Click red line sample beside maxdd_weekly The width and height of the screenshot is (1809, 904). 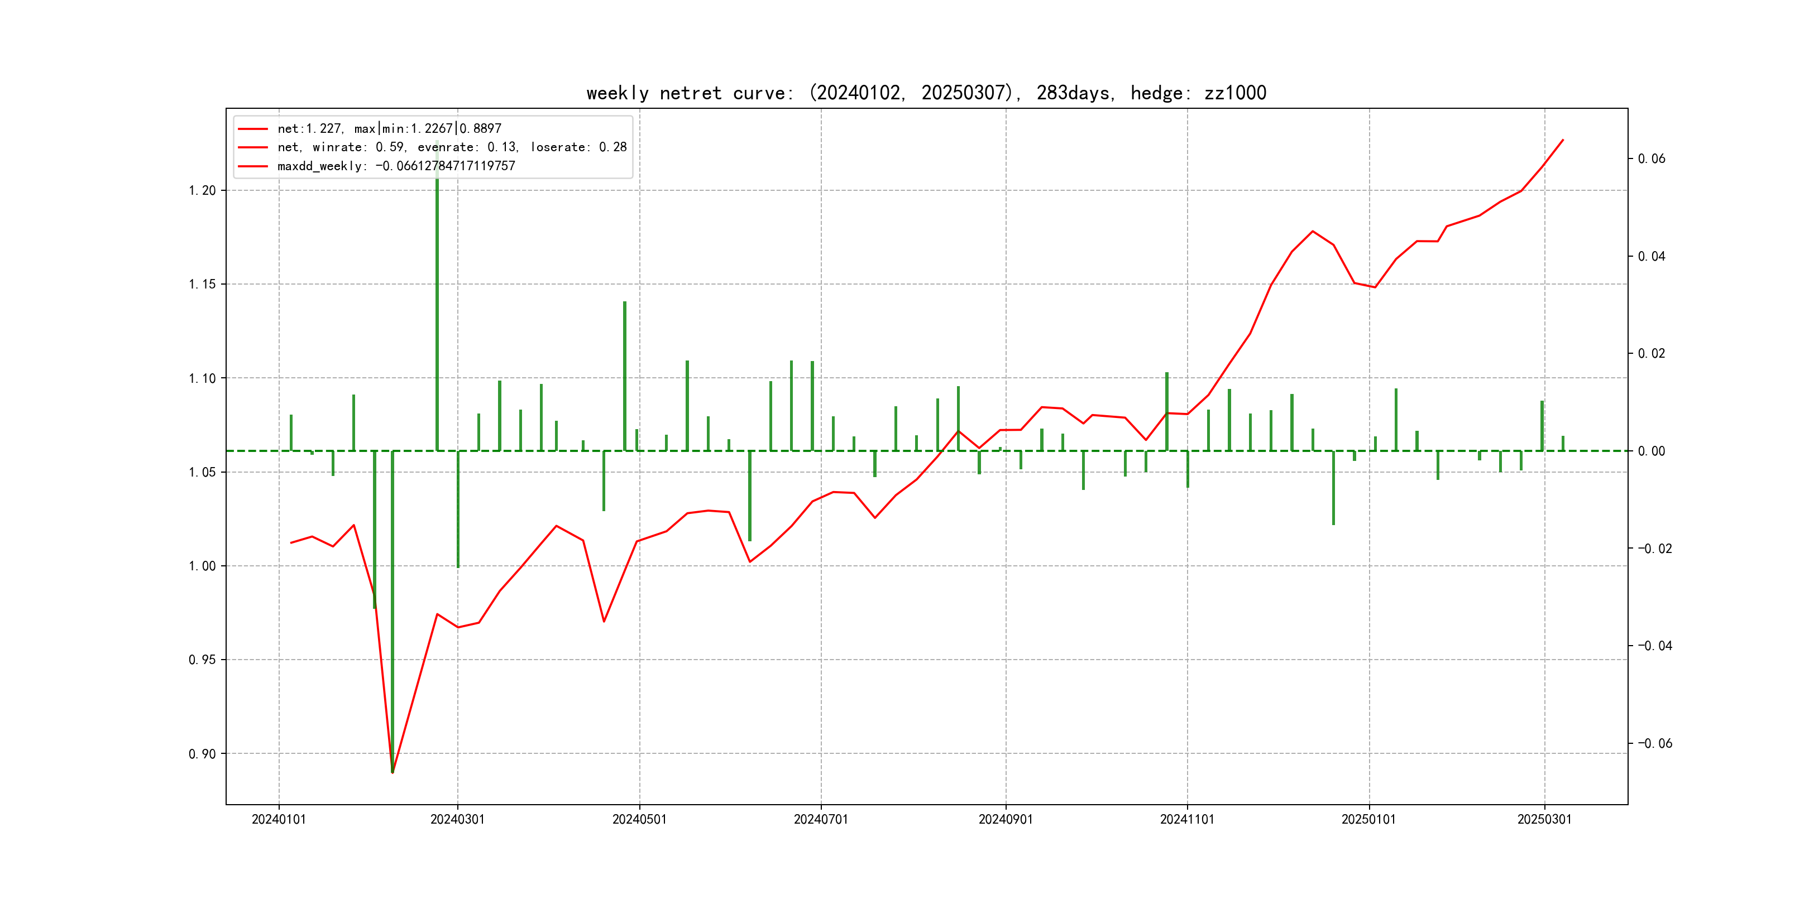tap(253, 166)
